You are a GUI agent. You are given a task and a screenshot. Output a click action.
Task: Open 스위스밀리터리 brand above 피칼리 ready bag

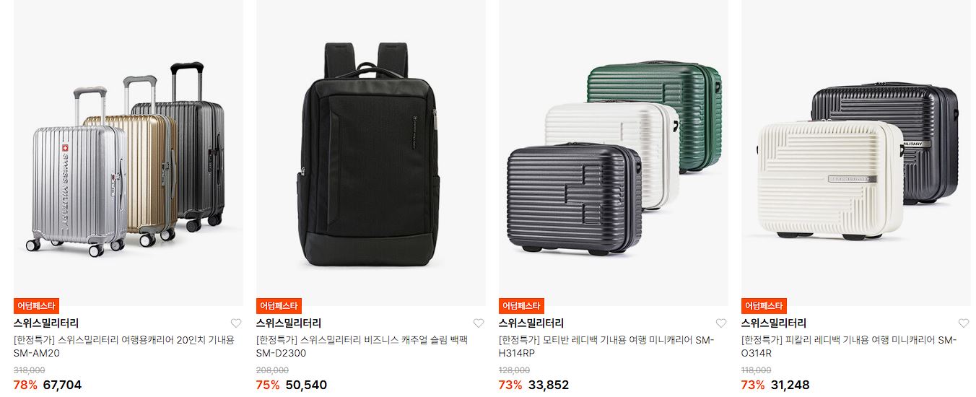tap(774, 323)
